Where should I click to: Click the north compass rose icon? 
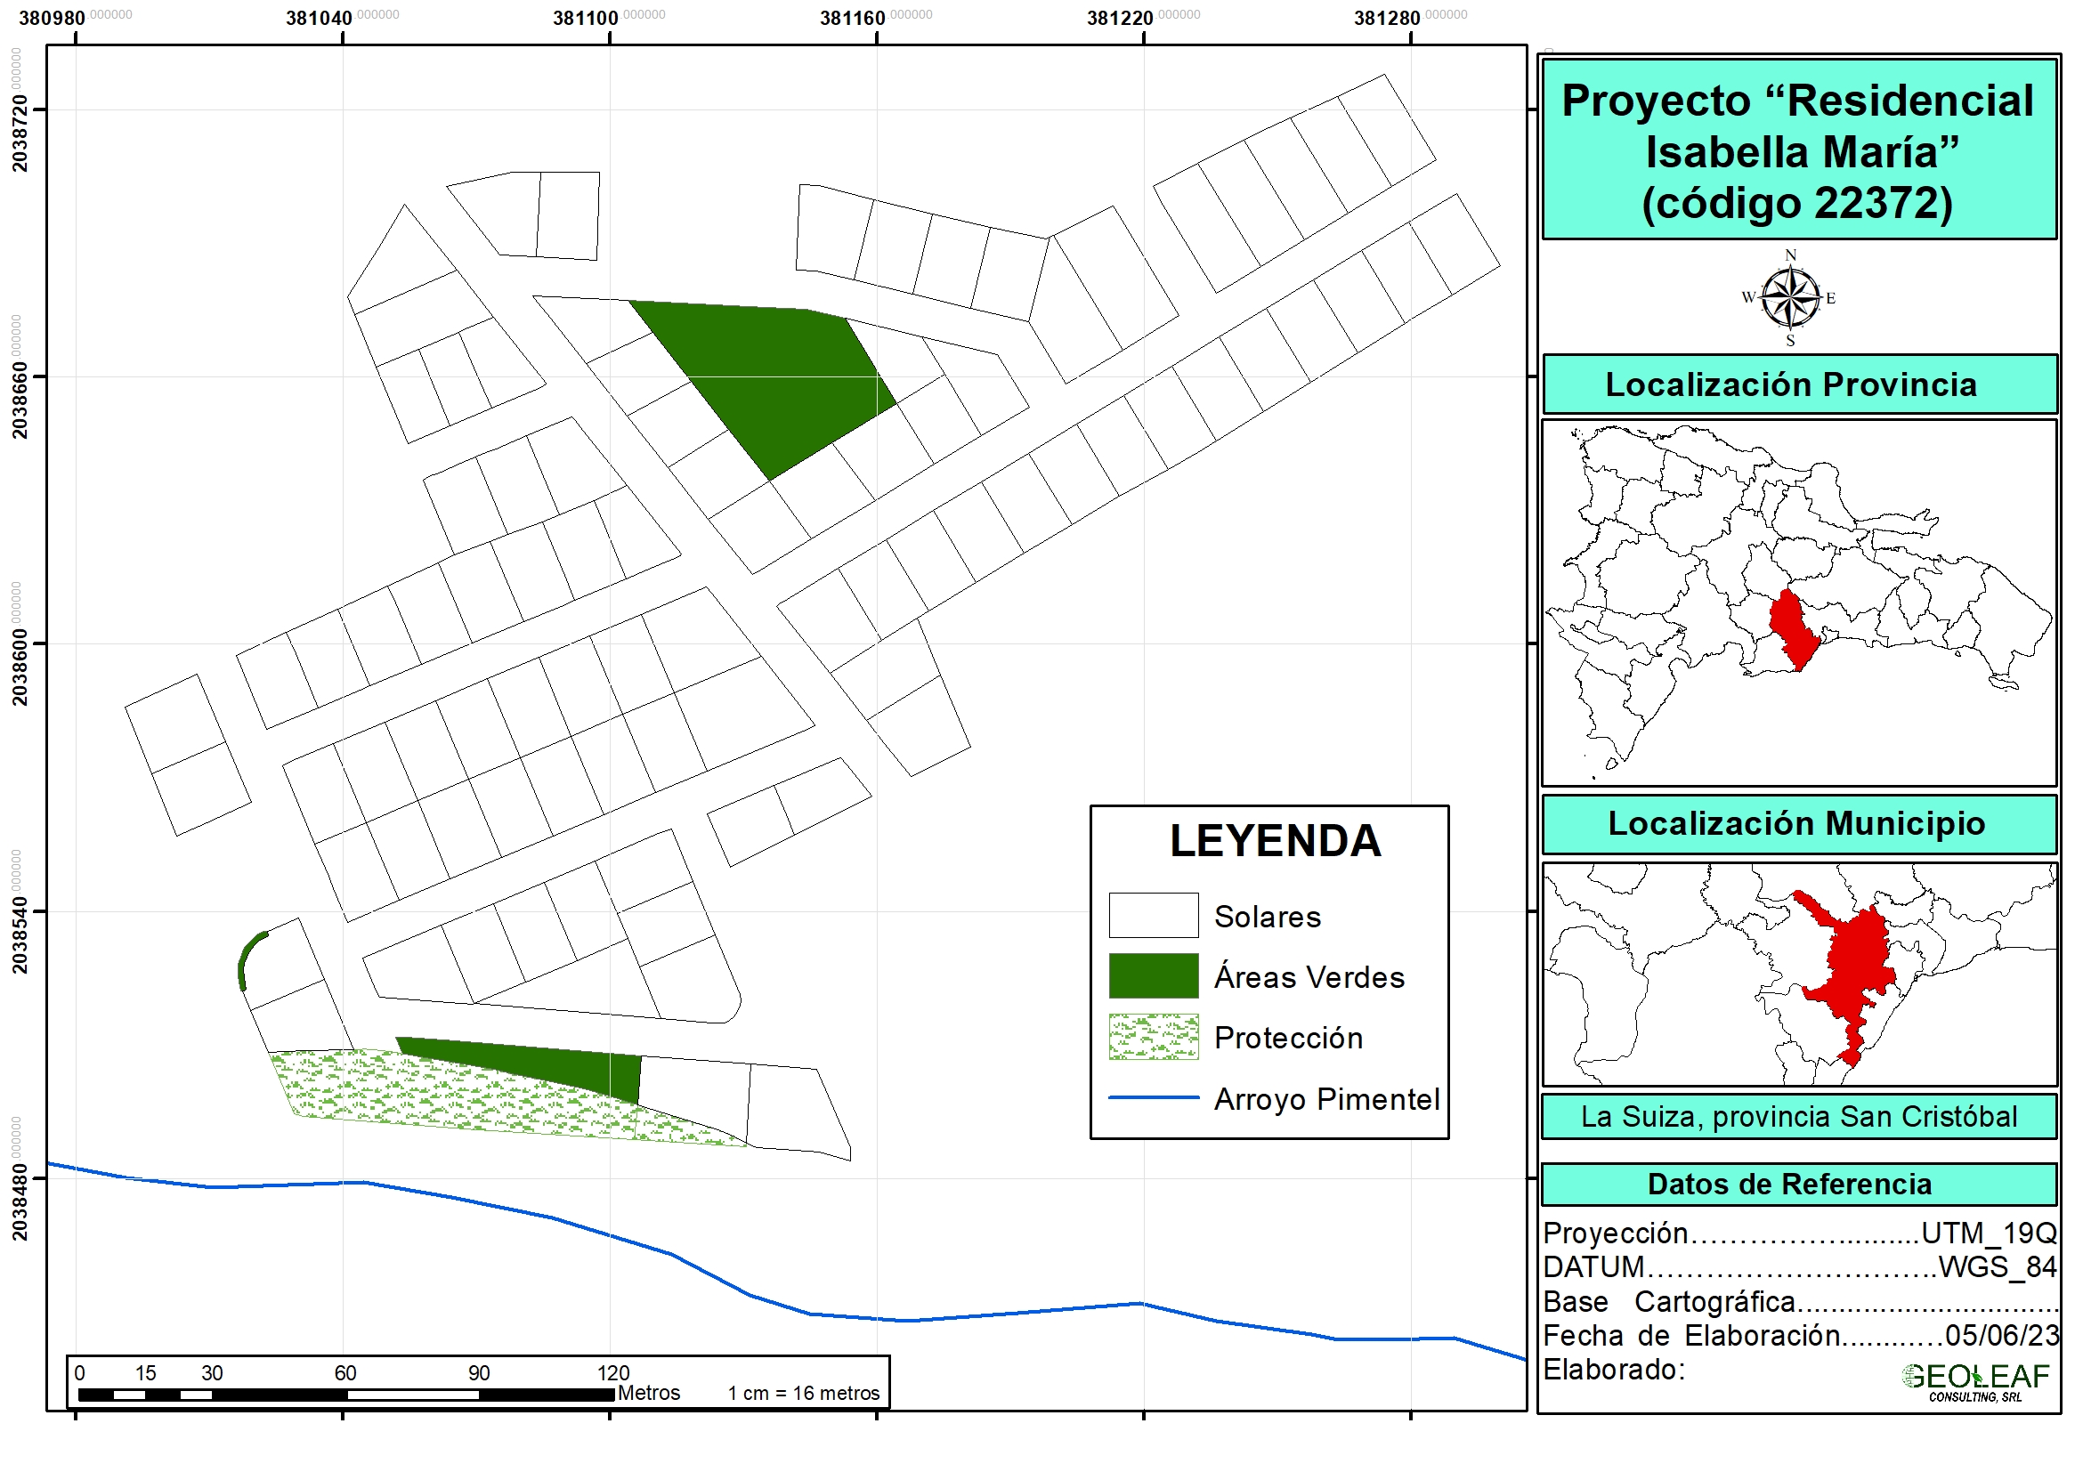point(1789,297)
